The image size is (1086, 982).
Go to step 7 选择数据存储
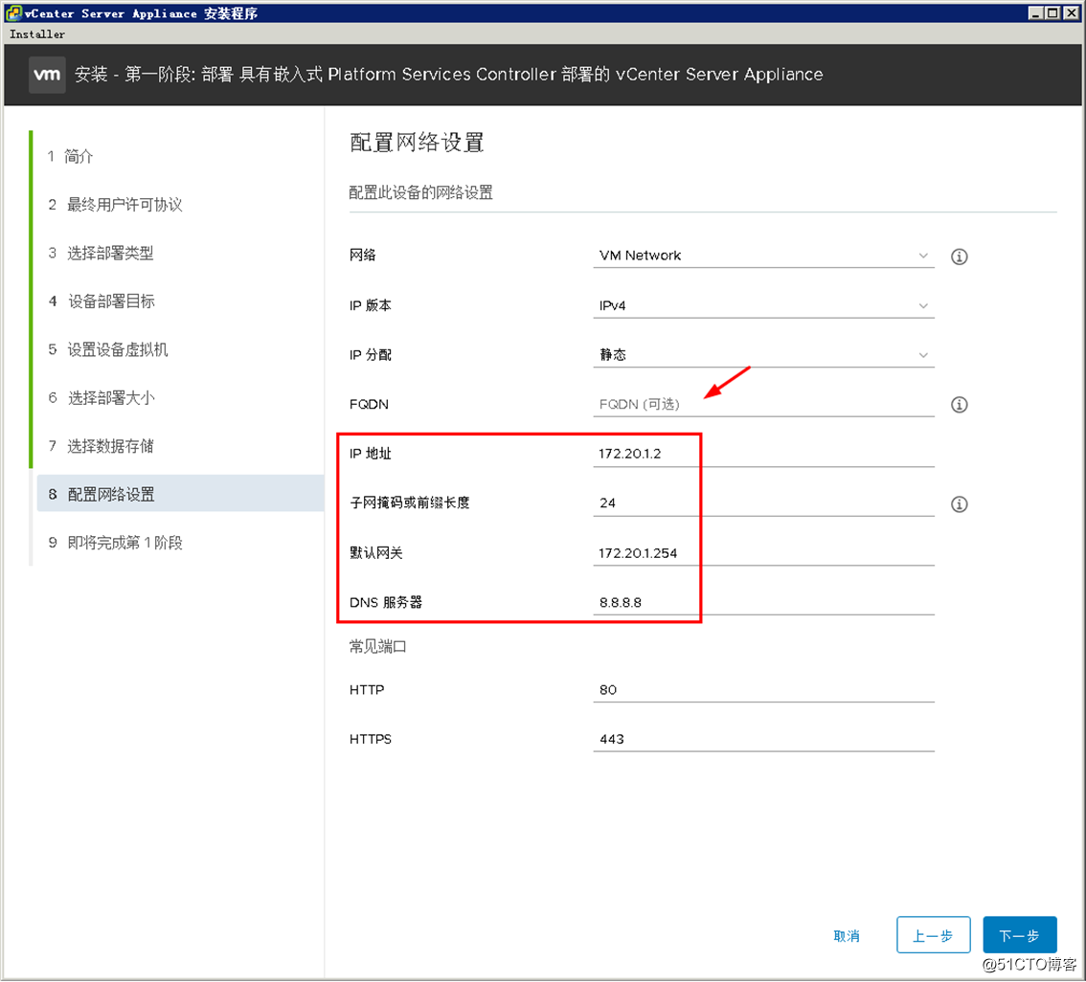coord(102,446)
